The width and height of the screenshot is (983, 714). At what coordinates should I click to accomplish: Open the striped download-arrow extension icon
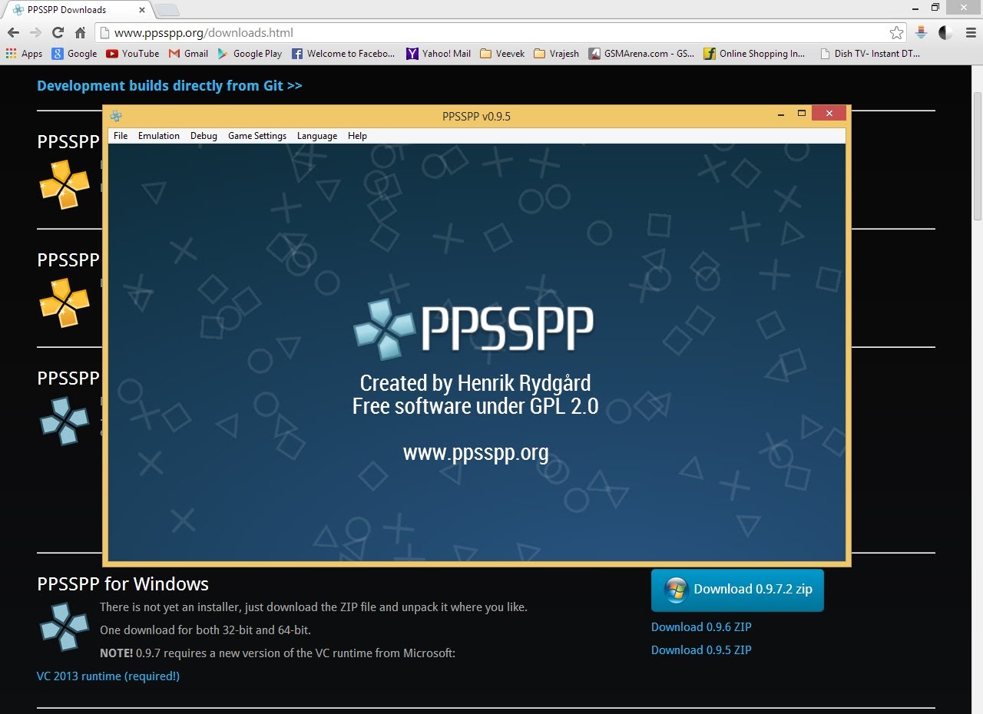pos(921,33)
